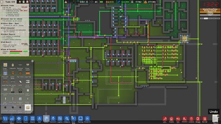Select the CCTV camera item

(x=20, y=82)
